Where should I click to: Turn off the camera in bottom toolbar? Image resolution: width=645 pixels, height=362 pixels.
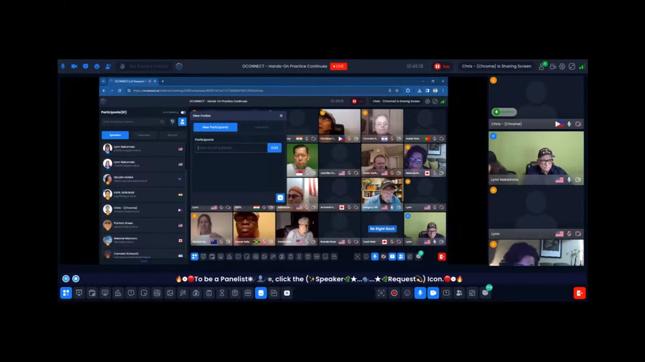(433, 293)
